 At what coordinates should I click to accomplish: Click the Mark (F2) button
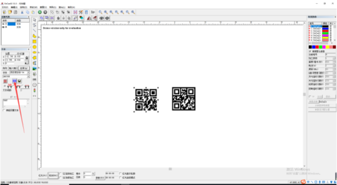point(52,175)
